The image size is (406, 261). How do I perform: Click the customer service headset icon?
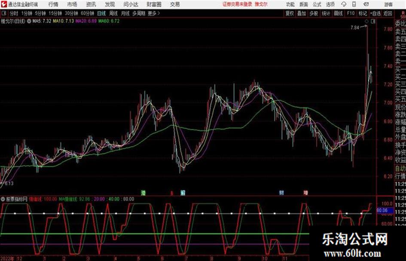[x=344, y=4]
